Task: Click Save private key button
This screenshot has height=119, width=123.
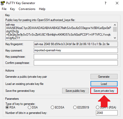Action: (x=104, y=91)
